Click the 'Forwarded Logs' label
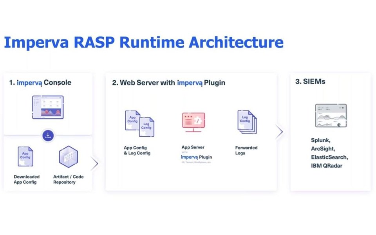 click(x=246, y=150)
